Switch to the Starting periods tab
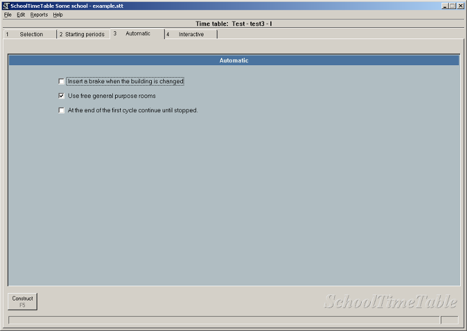 point(83,34)
